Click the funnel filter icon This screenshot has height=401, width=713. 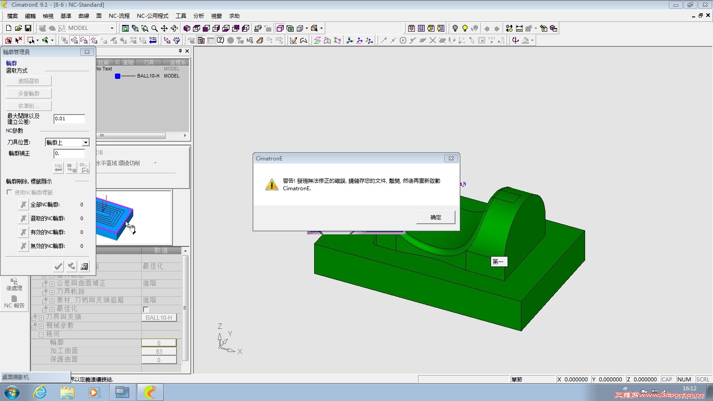coord(177,40)
